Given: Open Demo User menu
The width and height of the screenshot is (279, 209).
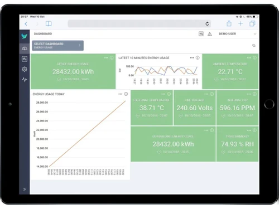Looking at the screenshot, I should [x=238, y=34].
